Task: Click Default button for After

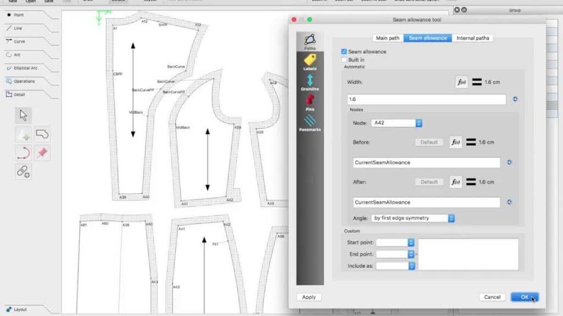Action: tap(429, 182)
